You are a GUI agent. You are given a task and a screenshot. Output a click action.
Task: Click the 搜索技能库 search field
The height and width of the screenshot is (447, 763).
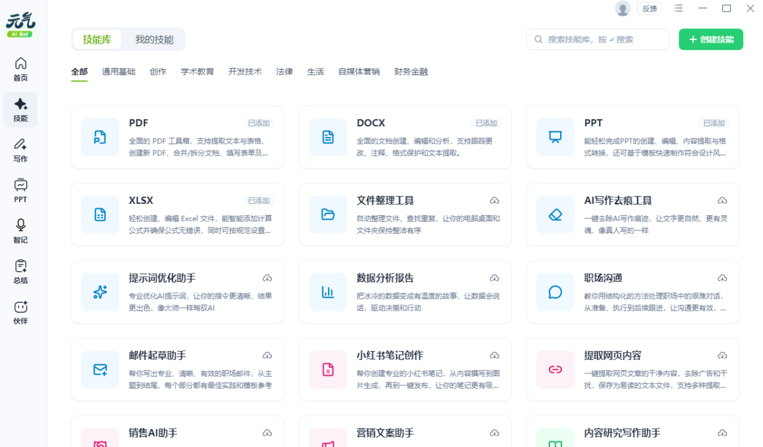click(598, 39)
